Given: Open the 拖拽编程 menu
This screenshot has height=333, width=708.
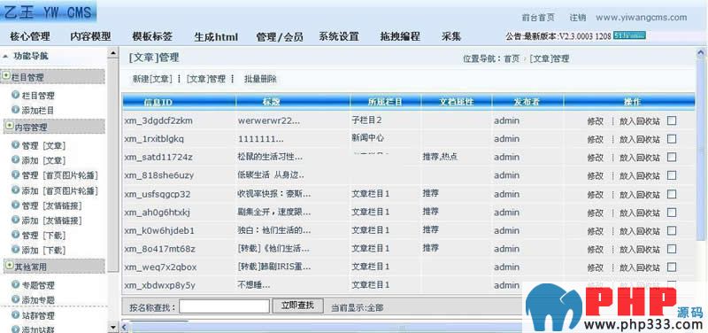Looking at the screenshot, I should click(x=400, y=36).
